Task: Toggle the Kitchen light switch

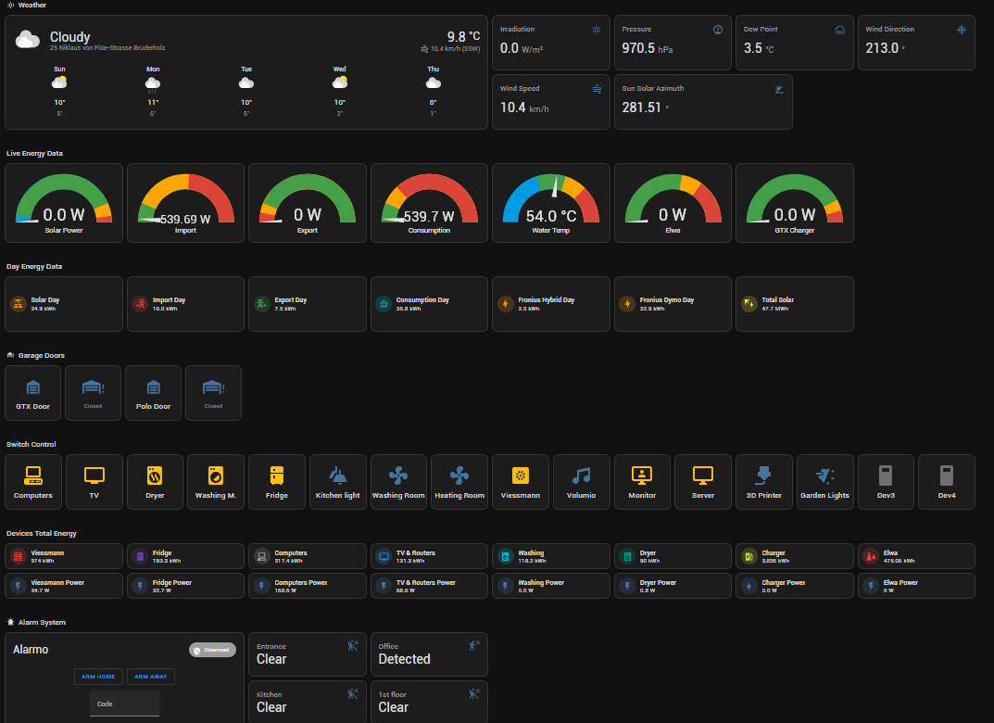Action: click(x=337, y=481)
